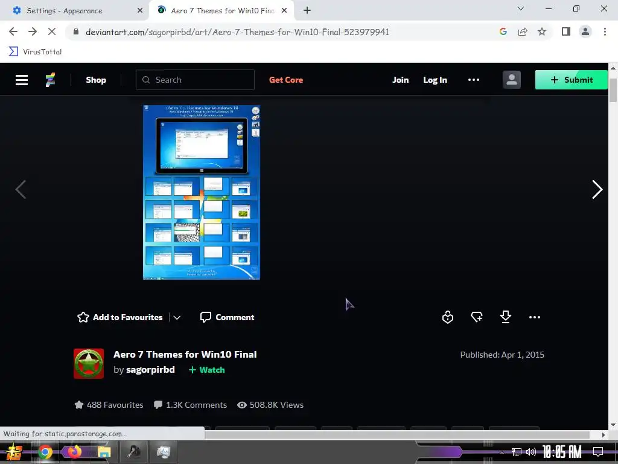
Task: Click the Watch button next to sagorpirbd
Action: 206,370
